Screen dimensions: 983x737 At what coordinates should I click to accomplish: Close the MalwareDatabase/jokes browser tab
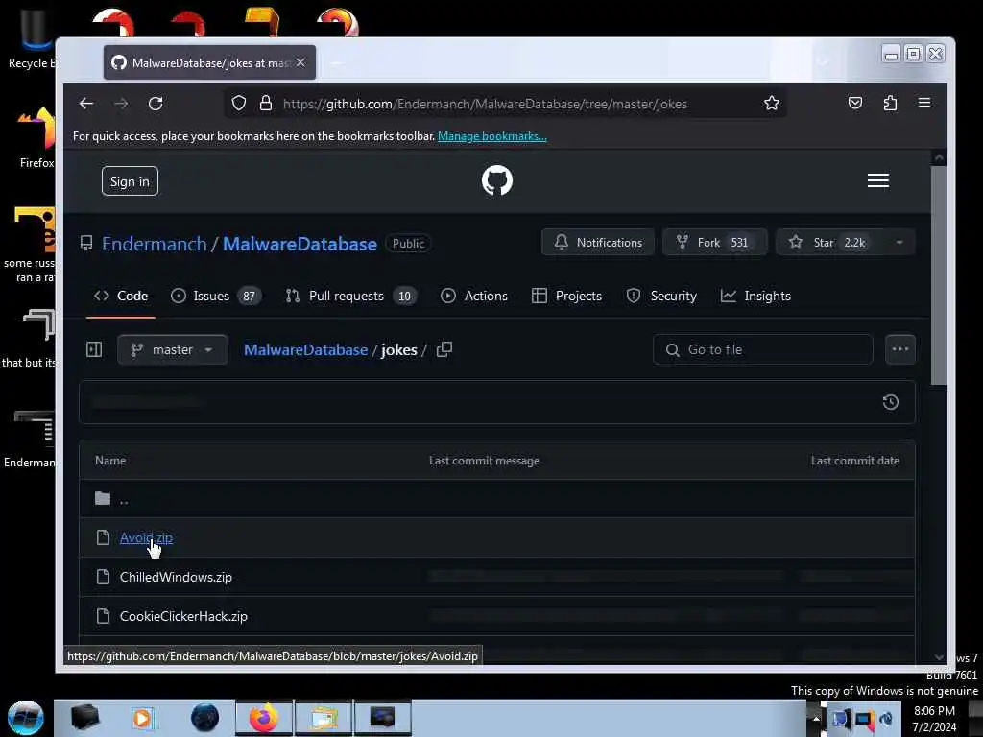pyautogui.click(x=300, y=62)
